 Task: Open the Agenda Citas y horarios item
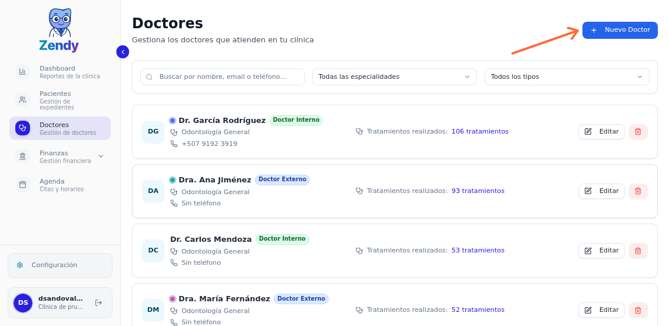tap(59, 185)
